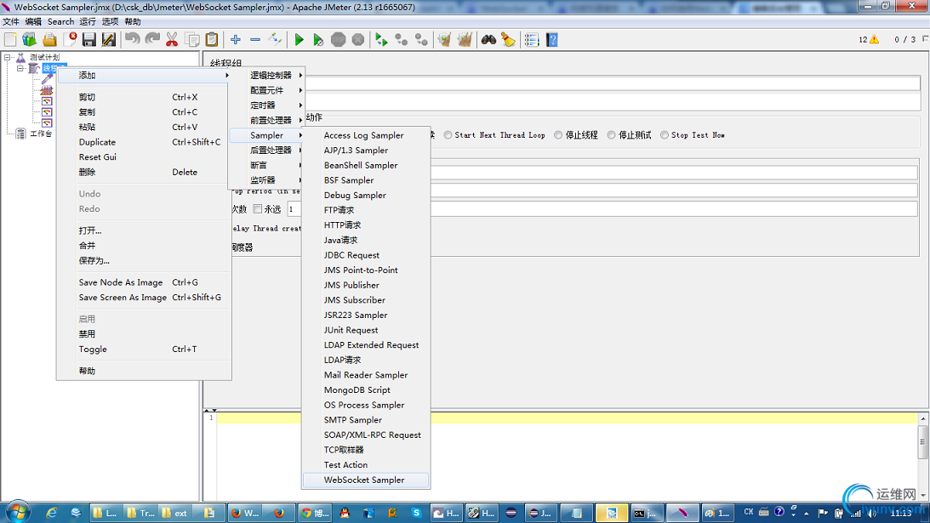Choose WebSocket Sampler from the Sampler list
This screenshot has width=930, height=523.
[366, 480]
